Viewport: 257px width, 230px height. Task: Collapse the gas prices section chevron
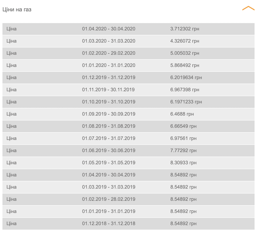pyautogui.click(x=248, y=8)
